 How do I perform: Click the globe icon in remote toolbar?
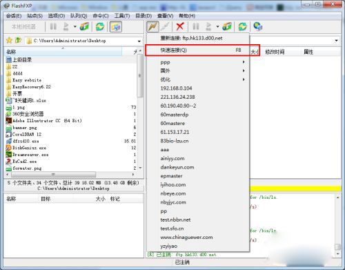(x=258, y=26)
